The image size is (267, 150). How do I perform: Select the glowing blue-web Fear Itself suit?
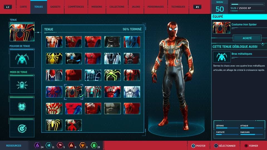[93, 75]
